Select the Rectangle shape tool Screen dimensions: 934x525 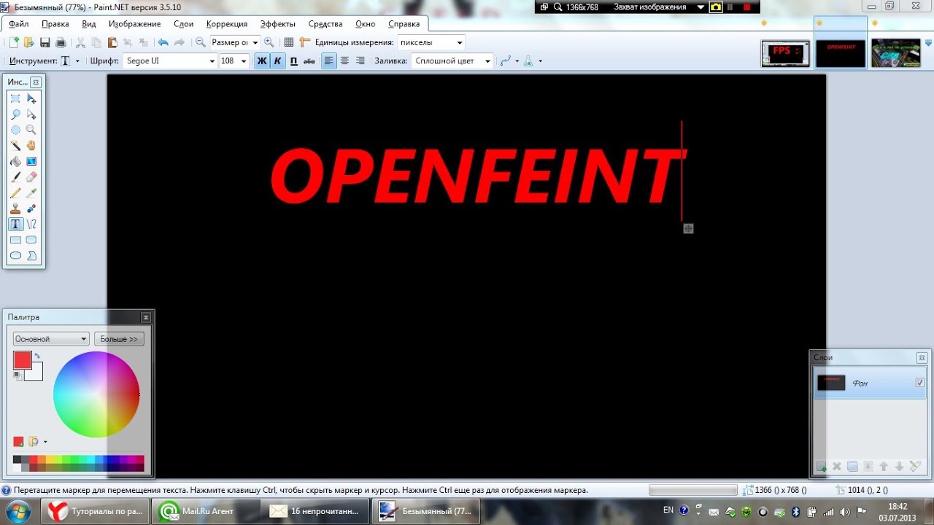[x=15, y=240]
